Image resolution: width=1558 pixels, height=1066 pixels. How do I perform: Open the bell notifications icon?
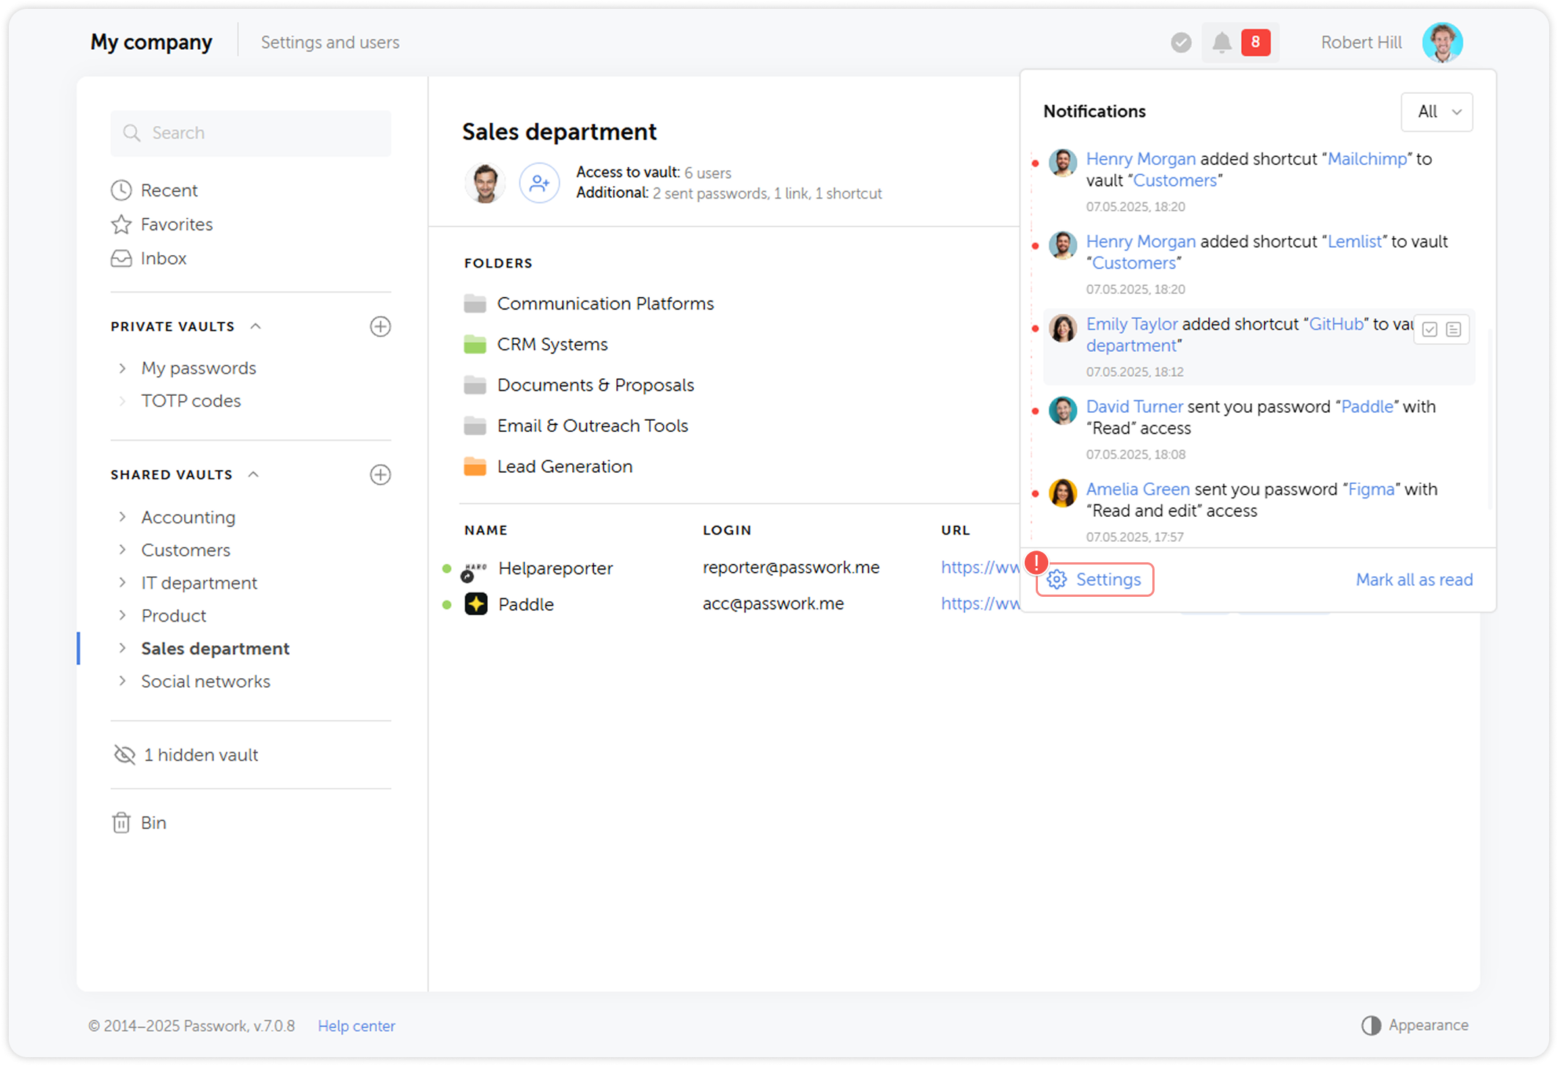[x=1222, y=42]
